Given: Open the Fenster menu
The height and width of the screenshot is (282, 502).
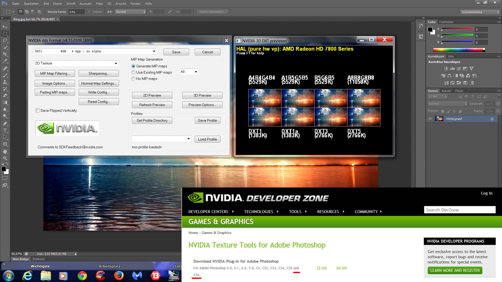Looking at the screenshot, I should click(x=135, y=4).
